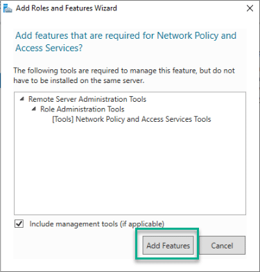Uncheck the Include management tools checkbox
Viewport: 260px width, 272px height.
pos(19,224)
